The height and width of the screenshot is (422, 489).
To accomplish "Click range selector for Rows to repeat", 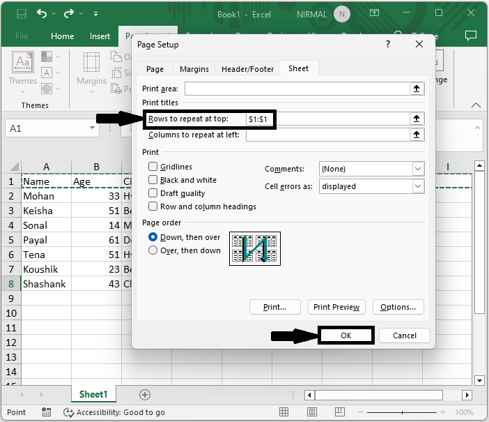I will click(x=417, y=119).
